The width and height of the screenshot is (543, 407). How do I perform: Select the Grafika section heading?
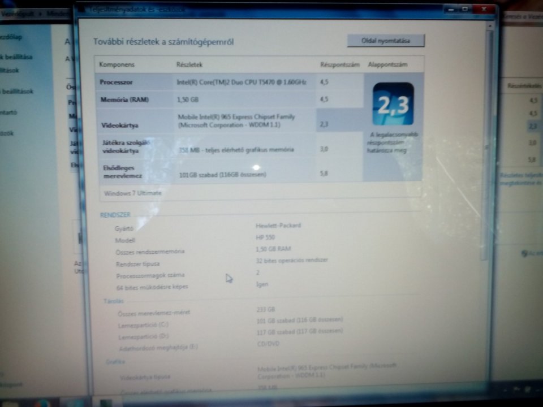115,362
